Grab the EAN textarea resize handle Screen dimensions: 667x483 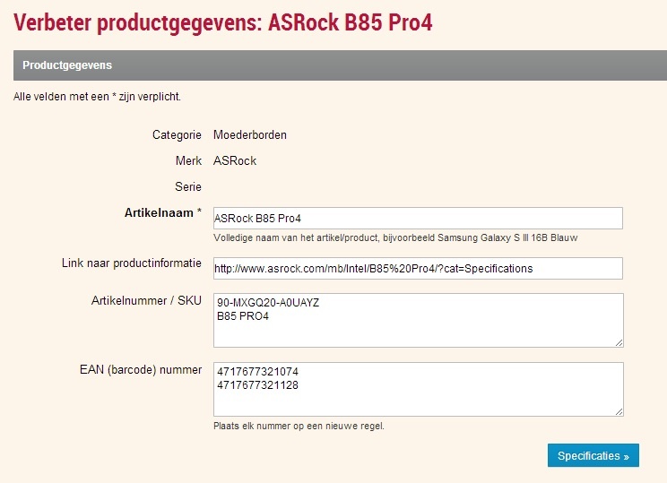[x=618, y=410]
